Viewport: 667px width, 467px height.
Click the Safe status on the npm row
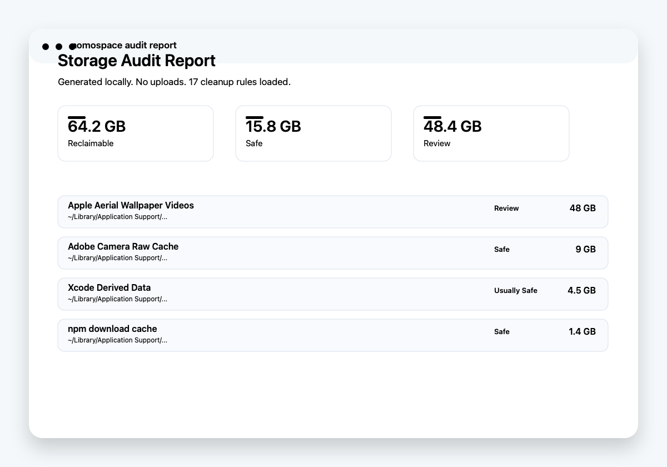coord(502,332)
